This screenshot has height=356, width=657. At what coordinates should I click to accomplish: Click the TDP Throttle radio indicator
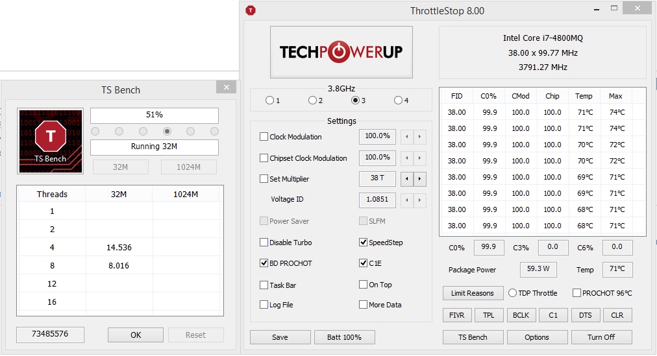pyautogui.click(x=512, y=293)
